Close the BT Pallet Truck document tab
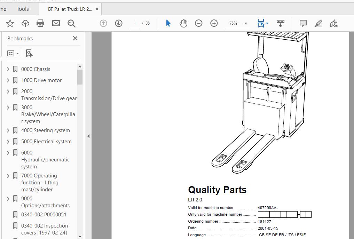 97,9
